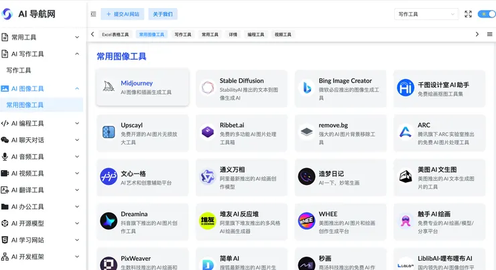This screenshot has height=270, width=496.
Task: Move tabs left with the back arrow
Action: (92, 34)
